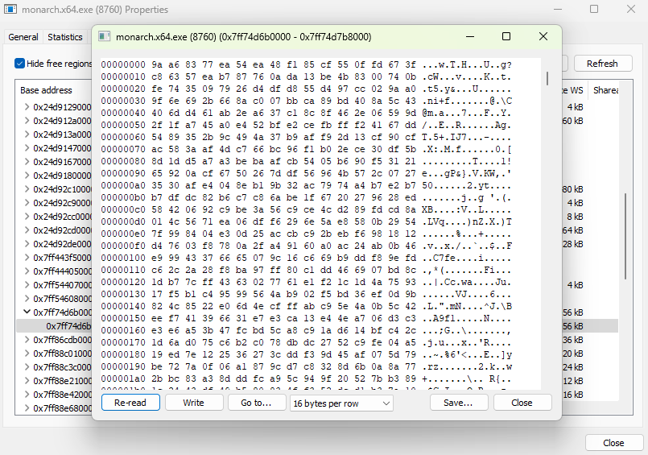Switch to the Statistics tab
The width and height of the screenshot is (648, 455).
[64, 37]
